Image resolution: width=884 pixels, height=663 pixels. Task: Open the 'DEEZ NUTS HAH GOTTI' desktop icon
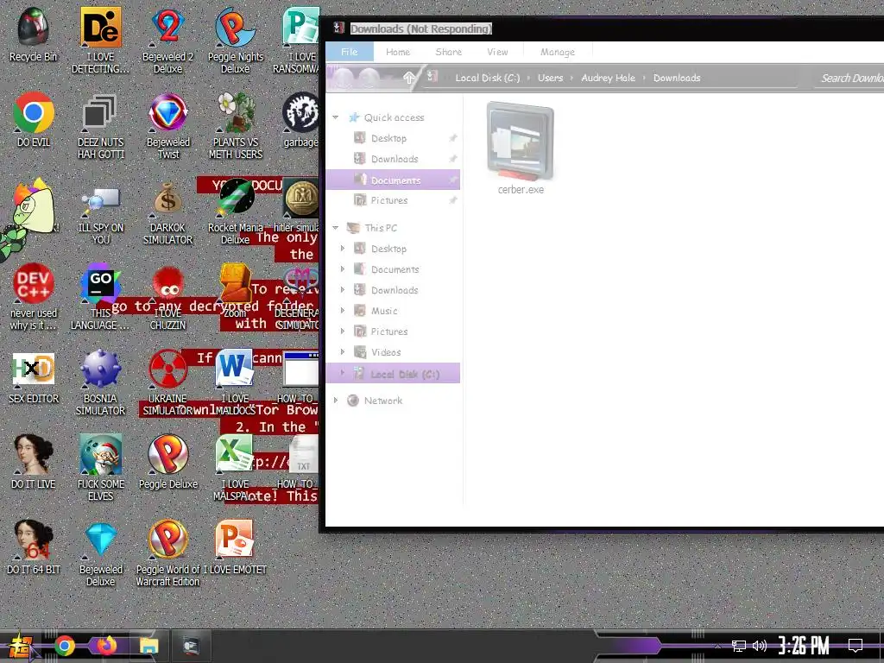coord(100,126)
